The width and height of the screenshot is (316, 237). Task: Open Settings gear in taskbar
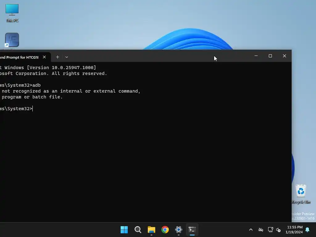tap(179, 230)
